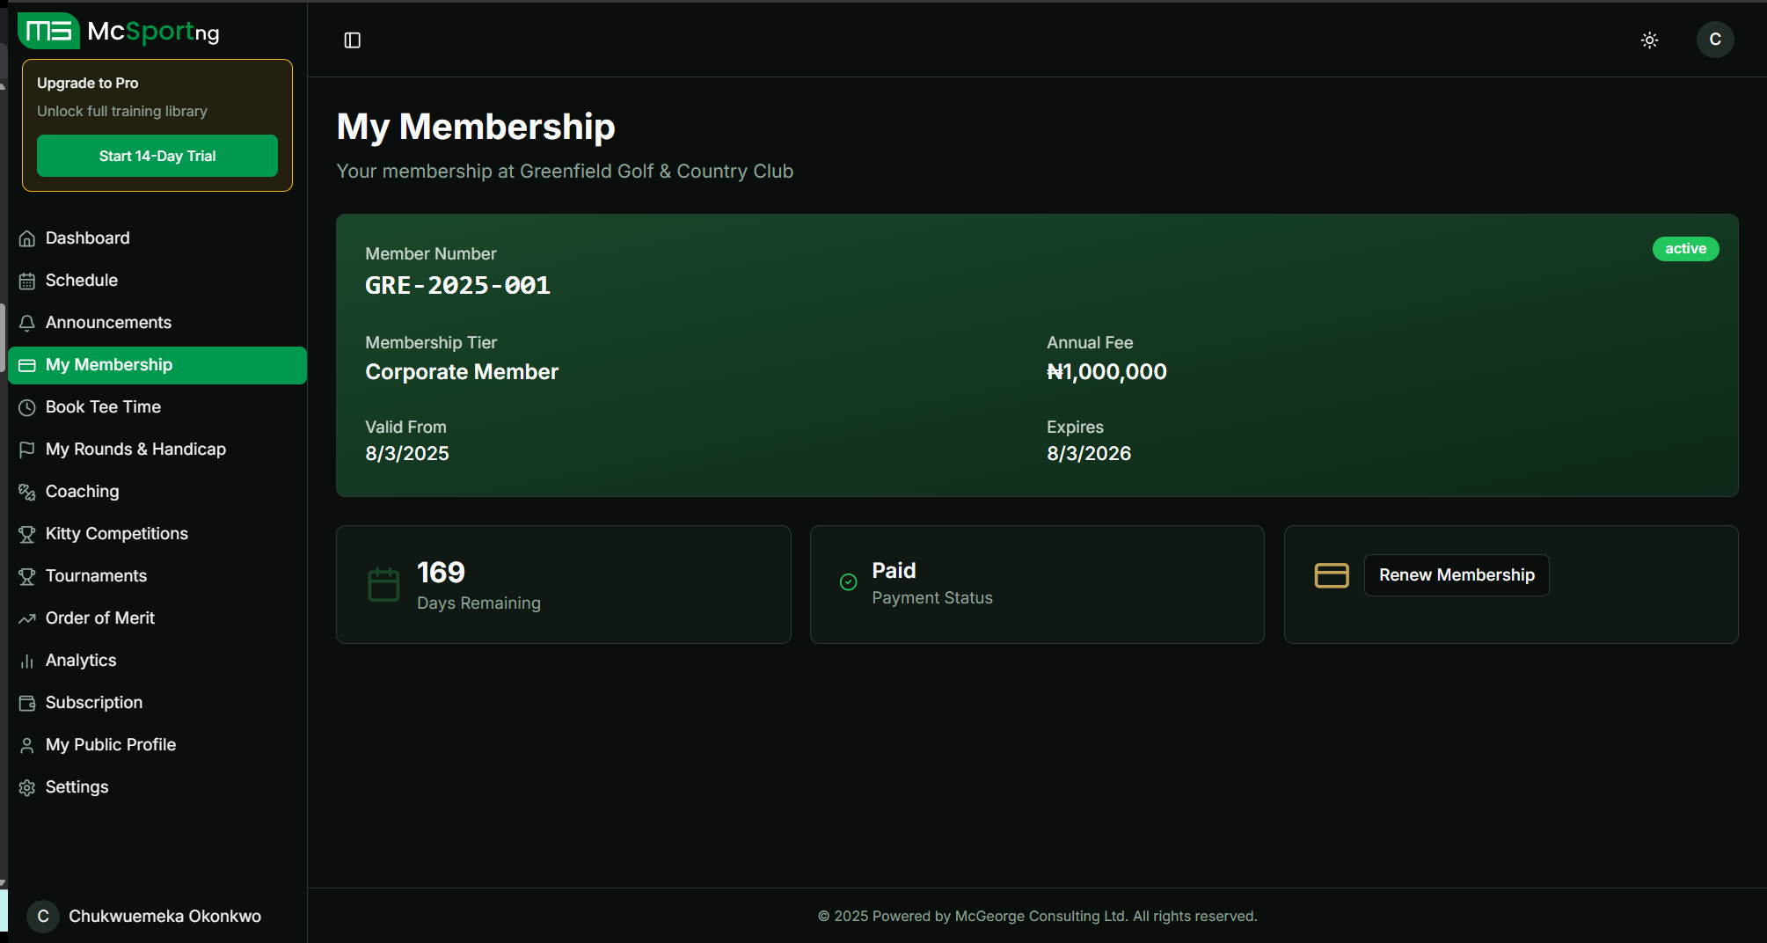This screenshot has height=943, width=1767.
Task: Select Schedule in the sidebar
Action: click(82, 280)
